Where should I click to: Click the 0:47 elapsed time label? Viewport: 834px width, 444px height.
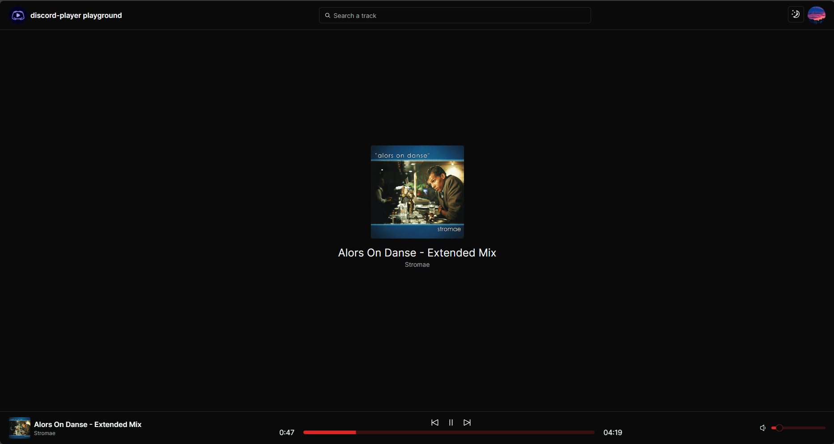[x=287, y=432]
